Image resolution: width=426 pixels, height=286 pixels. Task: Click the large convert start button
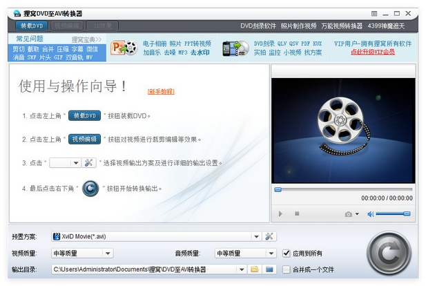point(389,254)
